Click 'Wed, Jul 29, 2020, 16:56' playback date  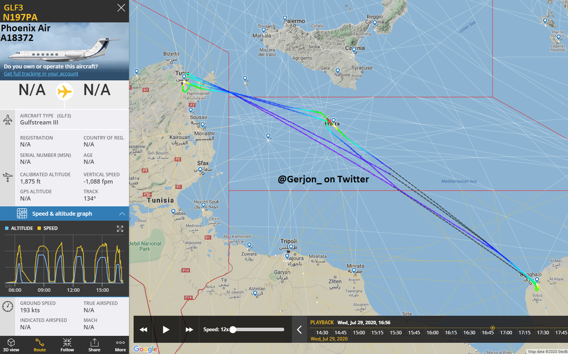tap(364, 322)
